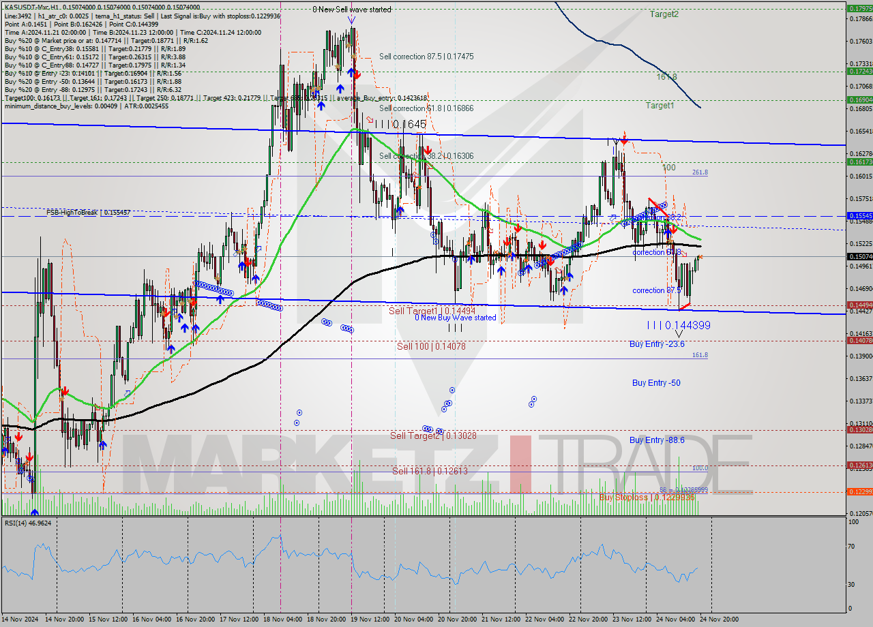Click the RSI(14) 46.9624 indicator label
Viewport: 873px width, 627px height.
28,523
